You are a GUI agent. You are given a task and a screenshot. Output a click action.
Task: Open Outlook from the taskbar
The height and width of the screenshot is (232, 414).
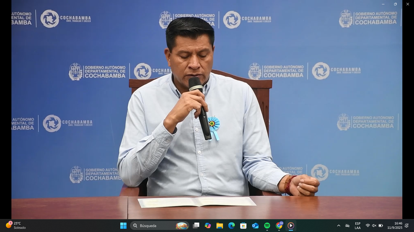coord(255,226)
